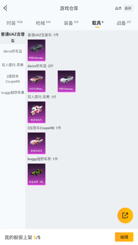Choose buggy越野车黑 sidebar category
The image size is (138, 245).
pyautogui.click(x=13, y=92)
